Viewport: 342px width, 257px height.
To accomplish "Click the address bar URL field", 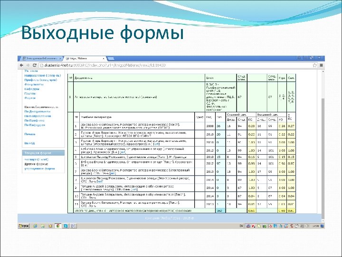I will (174, 65).
